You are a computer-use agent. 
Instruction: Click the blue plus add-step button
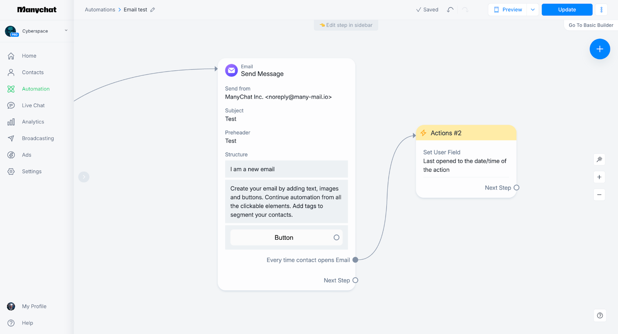point(599,49)
